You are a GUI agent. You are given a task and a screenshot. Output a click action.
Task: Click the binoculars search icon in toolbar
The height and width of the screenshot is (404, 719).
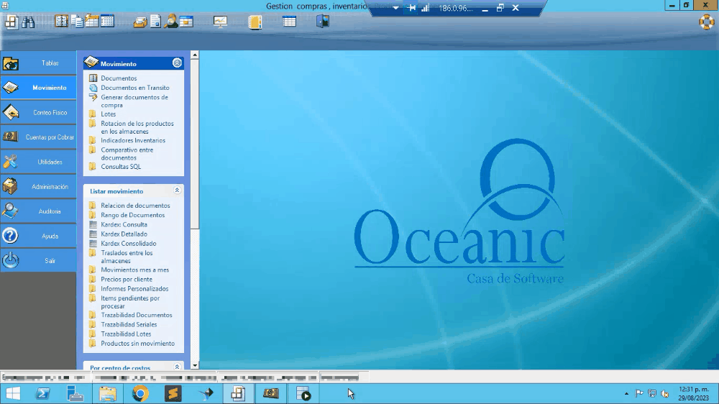(x=28, y=22)
